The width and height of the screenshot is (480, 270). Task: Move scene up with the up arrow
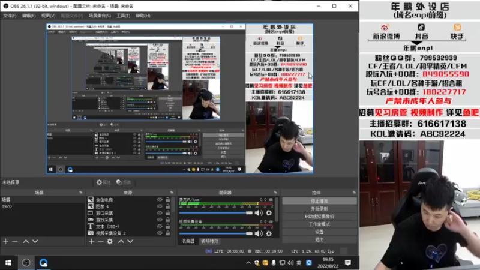pos(26,241)
